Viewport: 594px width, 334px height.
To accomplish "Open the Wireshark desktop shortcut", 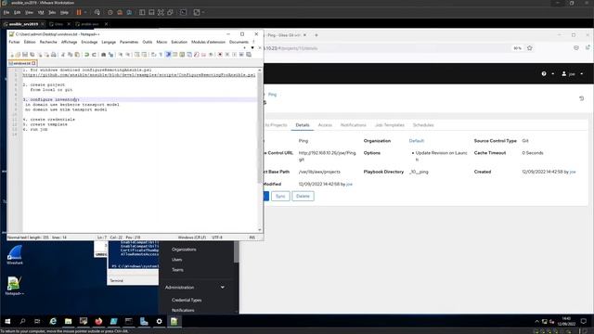I will pos(15,254).
